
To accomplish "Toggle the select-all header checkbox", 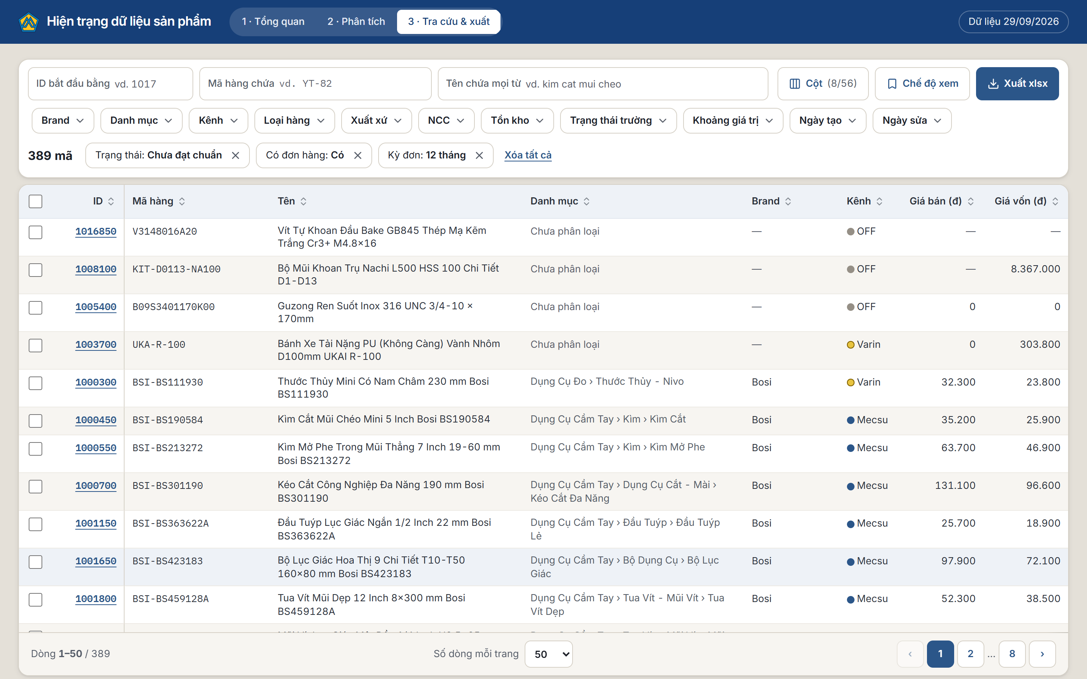I will tap(35, 201).
